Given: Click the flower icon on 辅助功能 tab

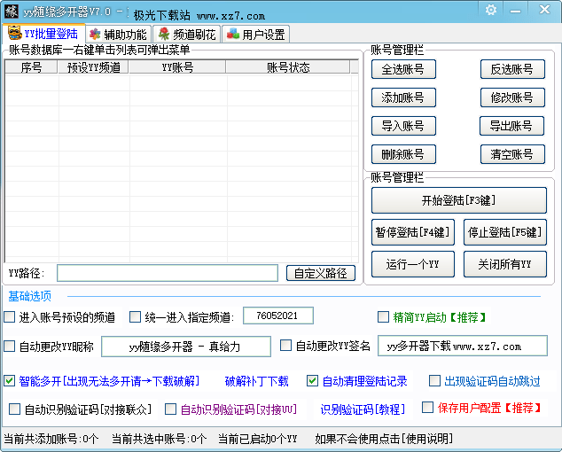Looking at the screenshot, I should point(95,35).
